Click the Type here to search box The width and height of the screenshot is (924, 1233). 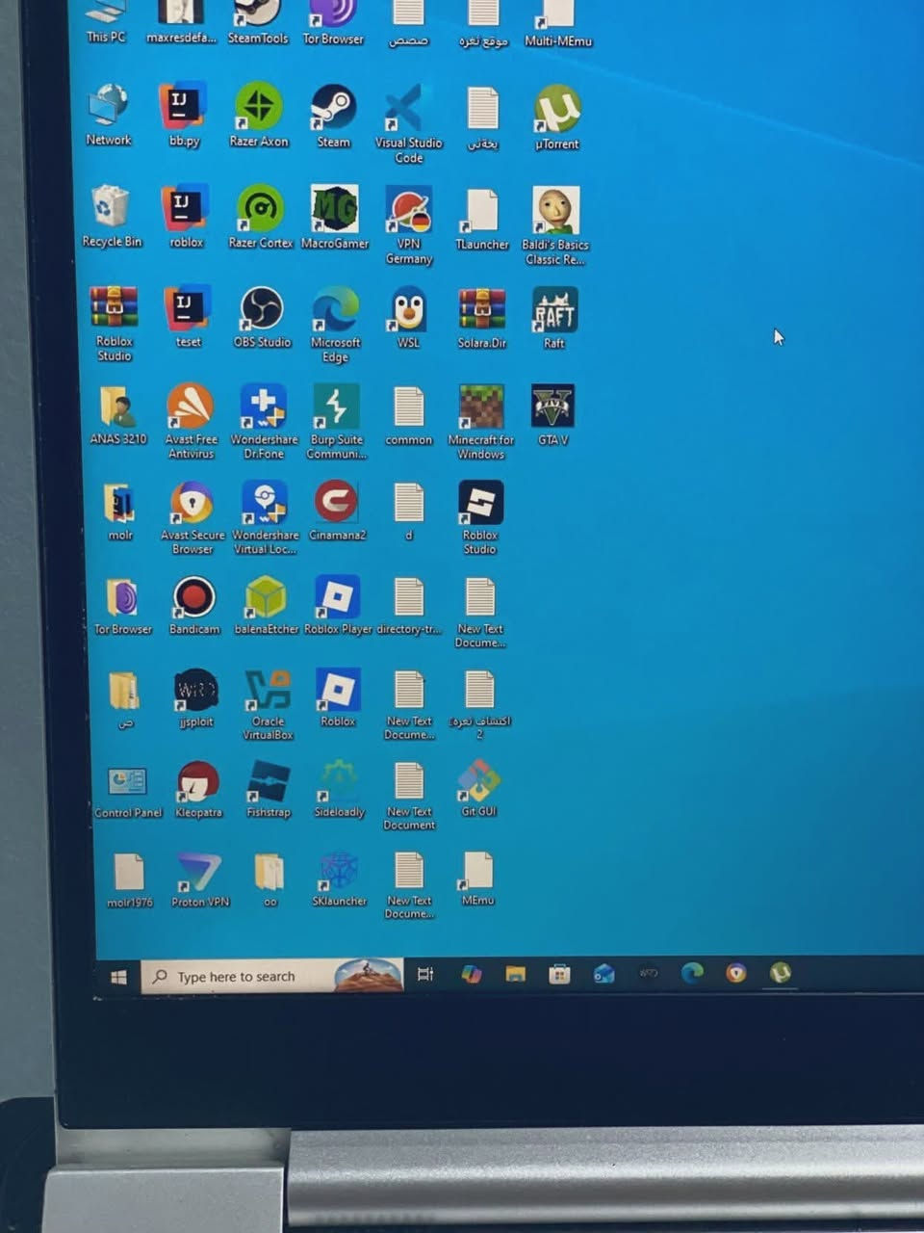pos(272,976)
